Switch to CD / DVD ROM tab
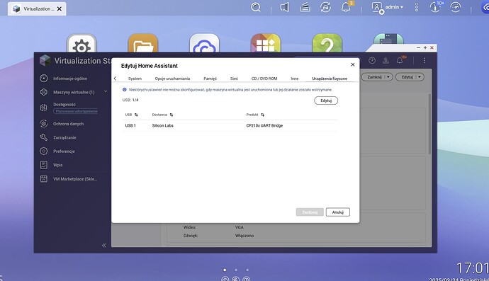The width and height of the screenshot is (489, 281). [264, 79]
